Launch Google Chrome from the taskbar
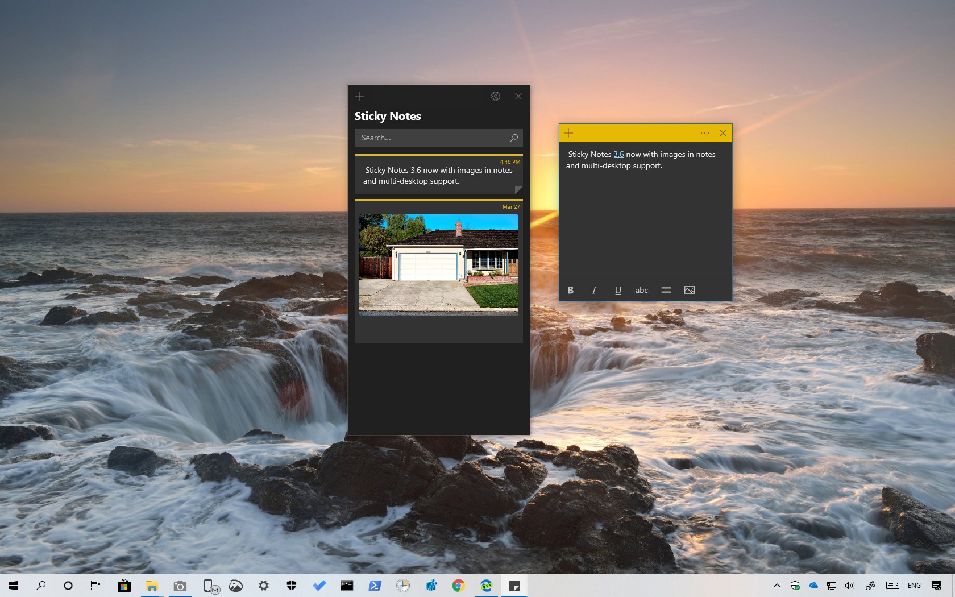The image size is (955, 597). click(458, 586)
